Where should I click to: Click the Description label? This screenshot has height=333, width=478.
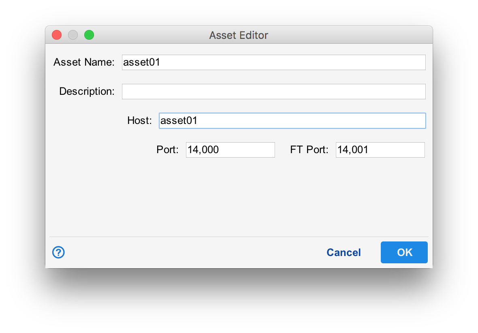point(86,91)
